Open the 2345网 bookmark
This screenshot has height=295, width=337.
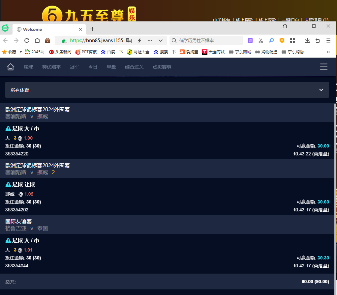(35, 52)
